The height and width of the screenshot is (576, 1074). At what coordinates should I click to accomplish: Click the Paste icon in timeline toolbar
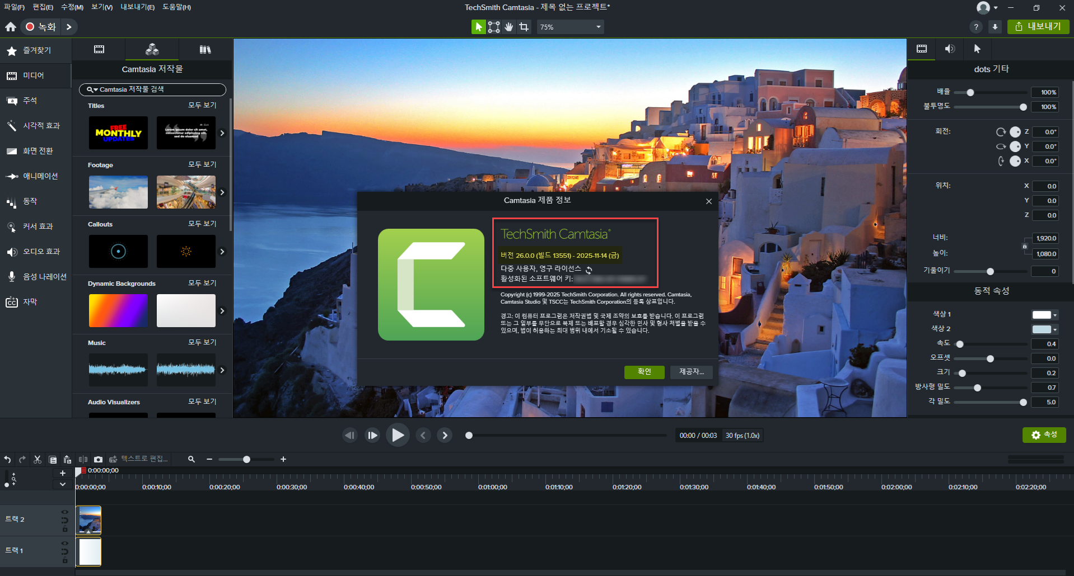click(67, 459)
